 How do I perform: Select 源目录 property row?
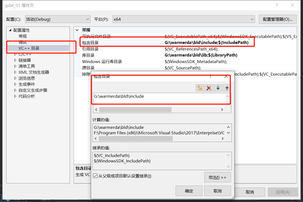[188, 68]
